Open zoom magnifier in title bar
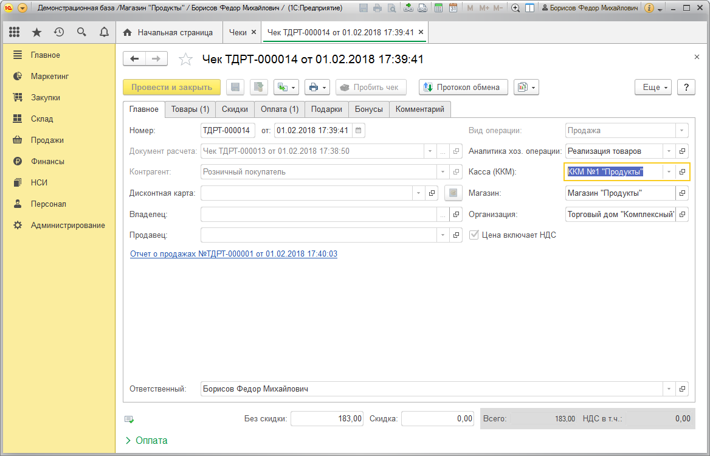 [515, 8]
